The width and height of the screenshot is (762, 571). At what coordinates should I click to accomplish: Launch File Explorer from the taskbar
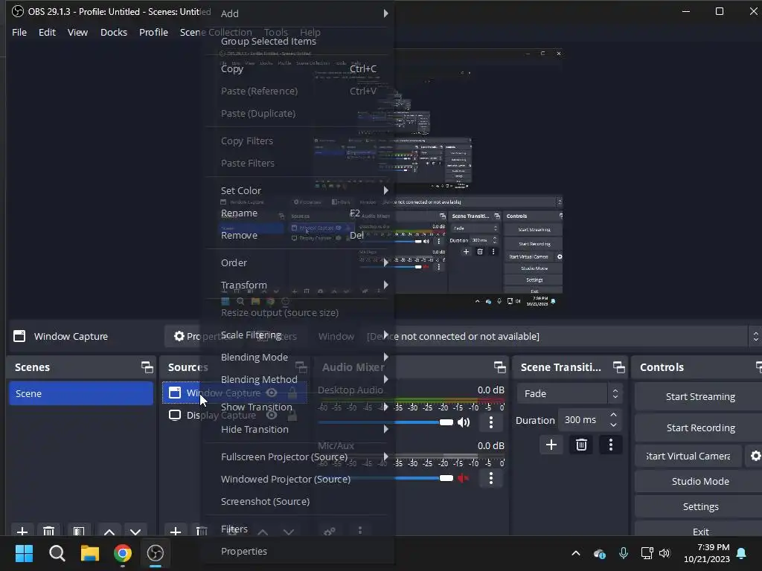pos(90,553)
